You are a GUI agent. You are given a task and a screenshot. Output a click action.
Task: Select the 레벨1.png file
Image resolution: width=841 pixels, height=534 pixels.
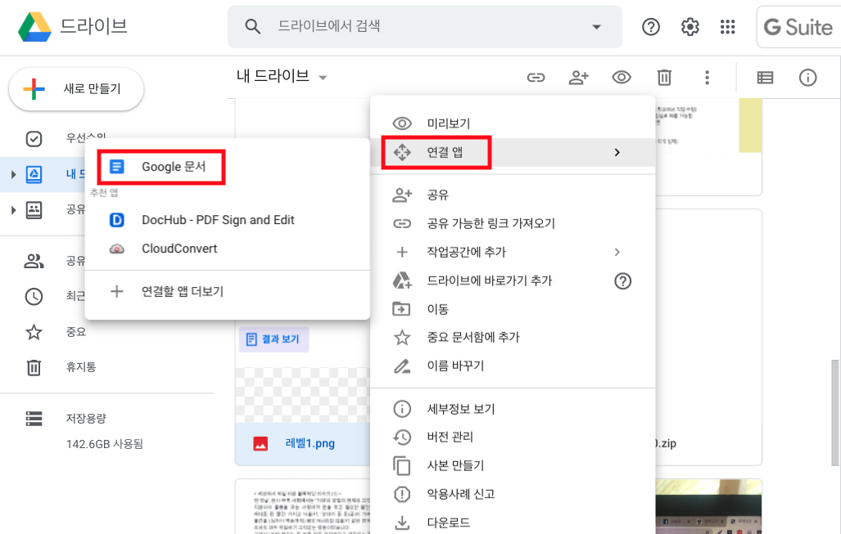pos(310,443)
